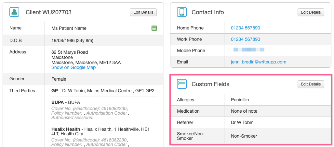Click the Medication None of note value
This screenshot has height=147, width=334.
point(244,111)
